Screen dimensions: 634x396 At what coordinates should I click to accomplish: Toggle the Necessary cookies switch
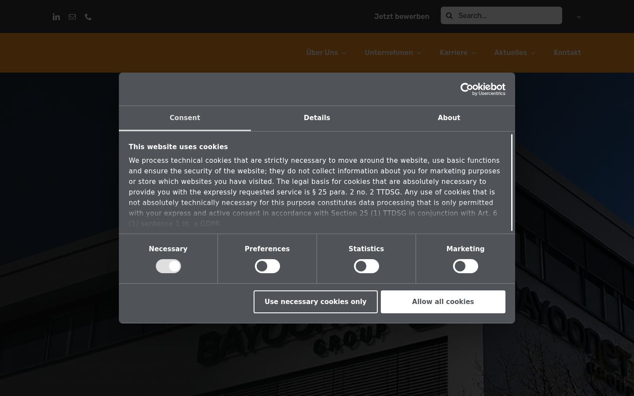pos(168,266)
